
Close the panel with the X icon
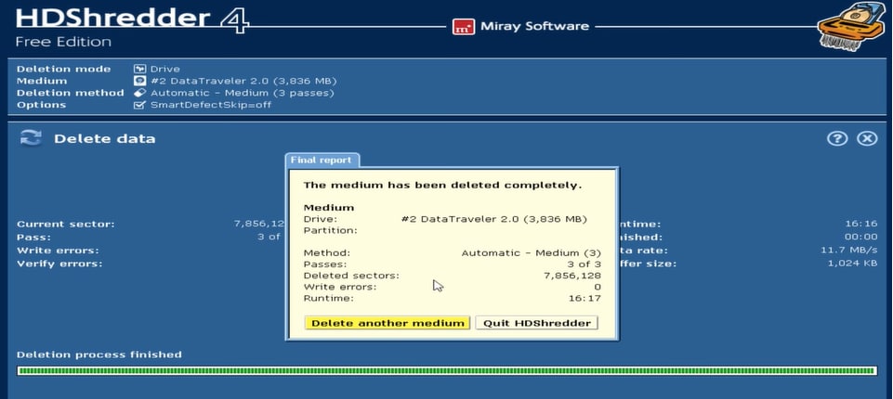(x=867, y=138)
